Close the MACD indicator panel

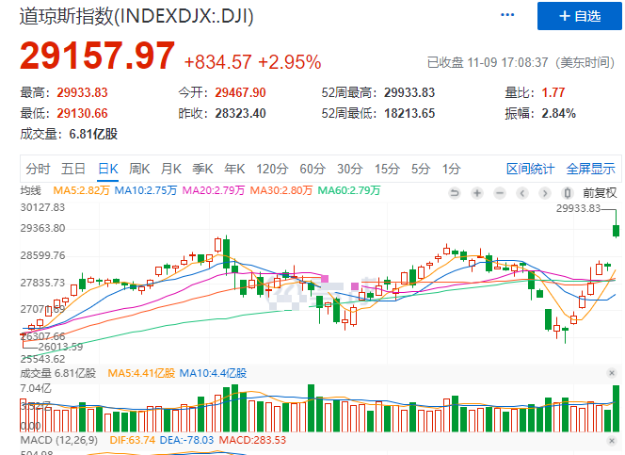point(612,441)
